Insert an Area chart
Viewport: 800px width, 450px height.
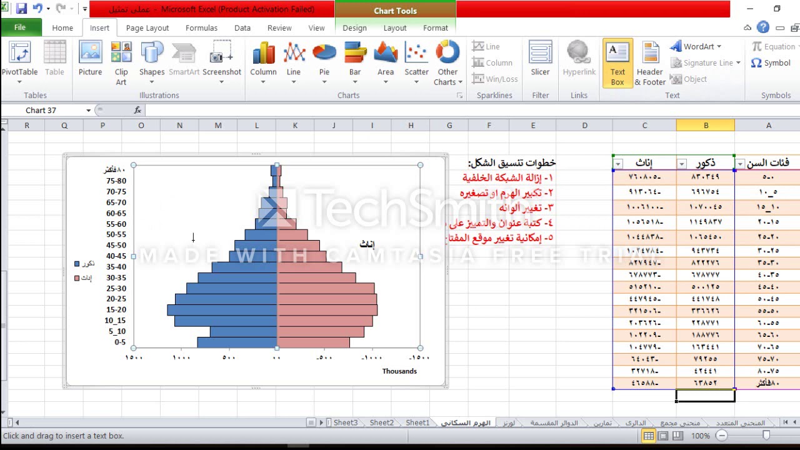pyautogui.click(x=386, y=63)
